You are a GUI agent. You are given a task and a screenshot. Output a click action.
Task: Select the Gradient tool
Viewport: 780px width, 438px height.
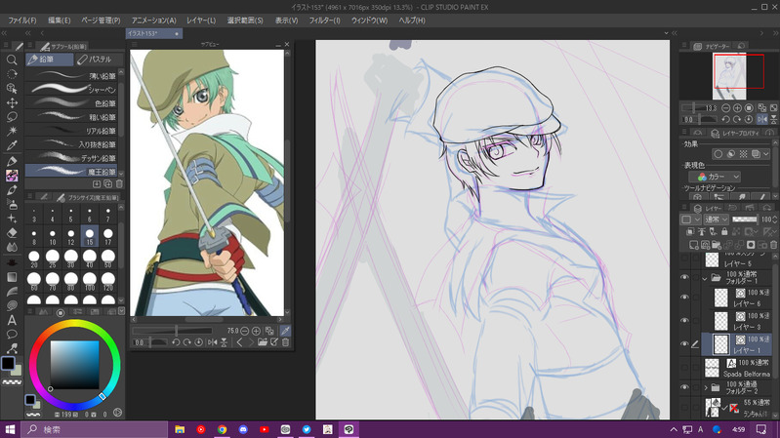point(12,277)
